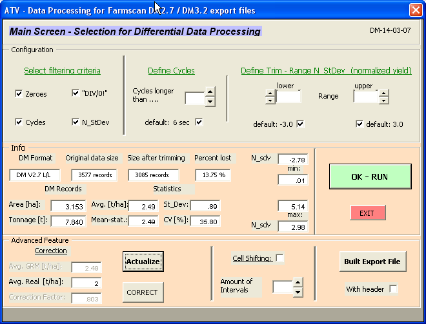Increase the Amount of Intervals value
426x324 pixels.
point(298,282)
